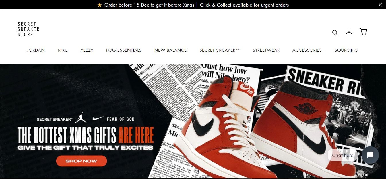Browse the Accessories section
Image resolution: width=386 pixels, height=179 pixels.
point(307,50)
